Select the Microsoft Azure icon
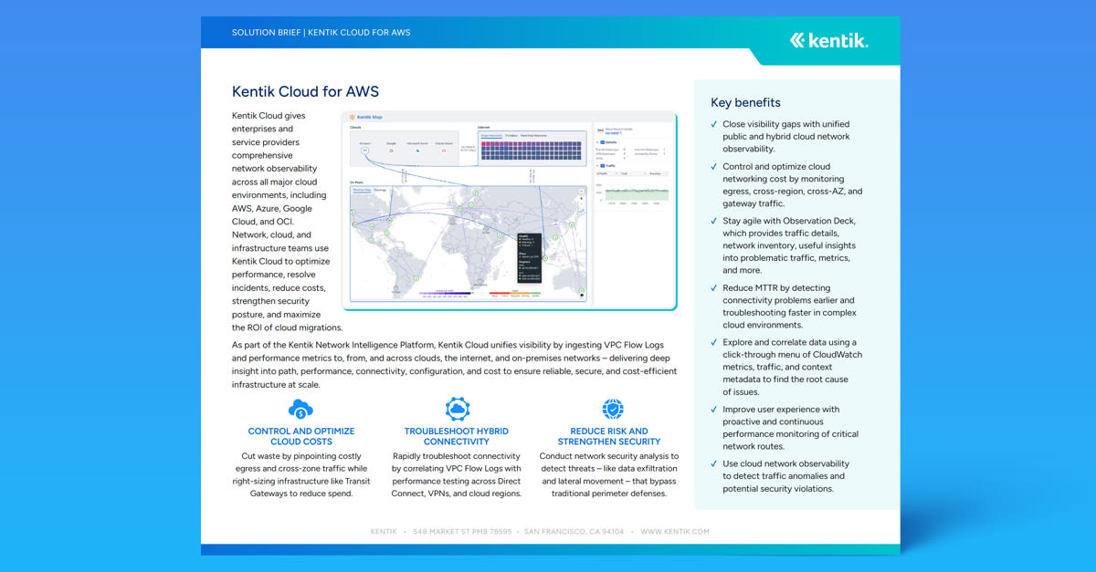The height and width of the screenshot is (572, 1096). [417, 149]
